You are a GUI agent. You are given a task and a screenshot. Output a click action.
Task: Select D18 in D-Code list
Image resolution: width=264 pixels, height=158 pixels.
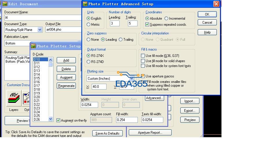tap(41, 90)
